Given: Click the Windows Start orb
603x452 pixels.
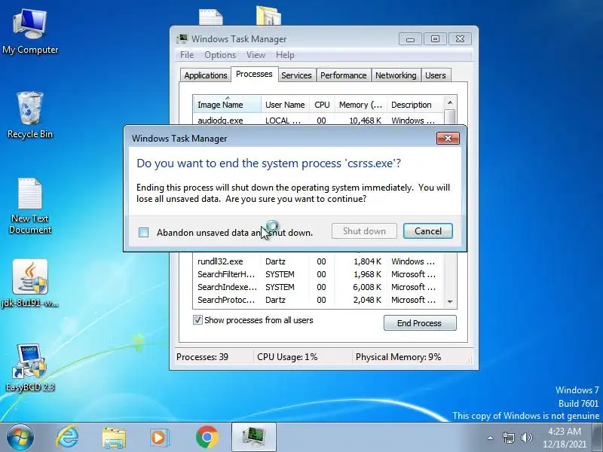Looking at the screenshot, I should pos(20,438).
